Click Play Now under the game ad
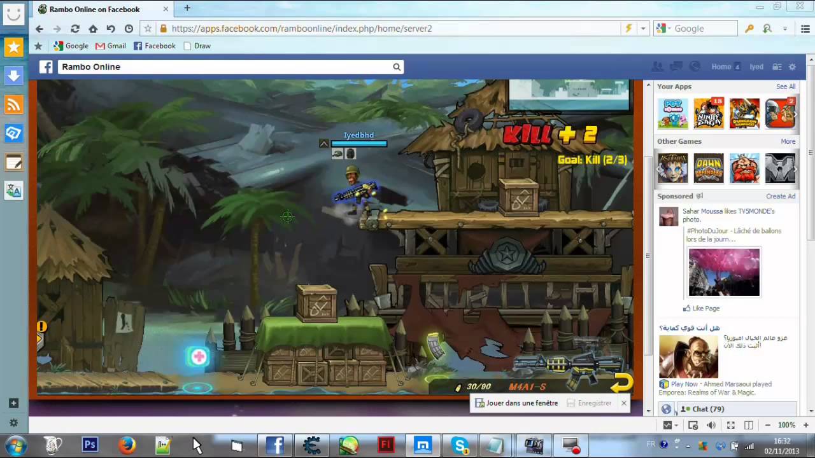Image resolution: width=815 pixels, height=458 pixels. pos(684,384)
